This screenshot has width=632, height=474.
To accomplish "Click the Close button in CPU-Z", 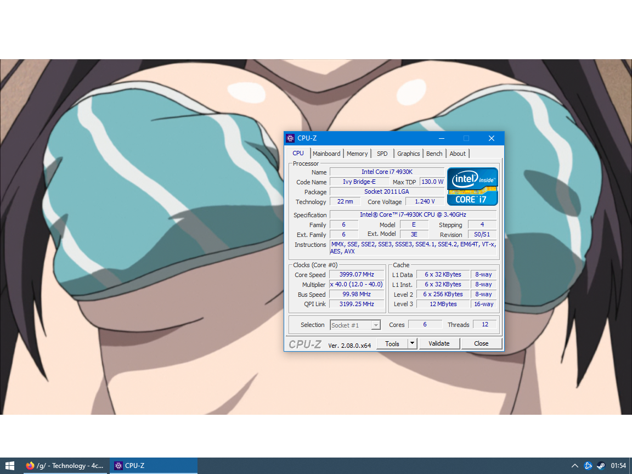I will coord(481,343).
